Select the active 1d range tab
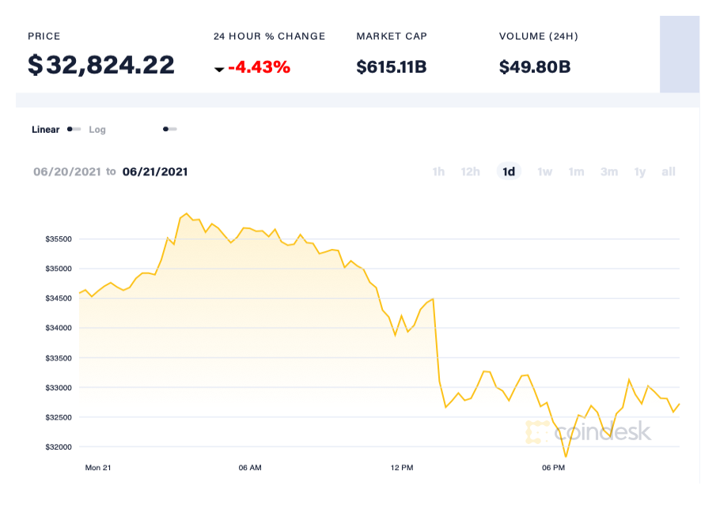 pos(509,171)
